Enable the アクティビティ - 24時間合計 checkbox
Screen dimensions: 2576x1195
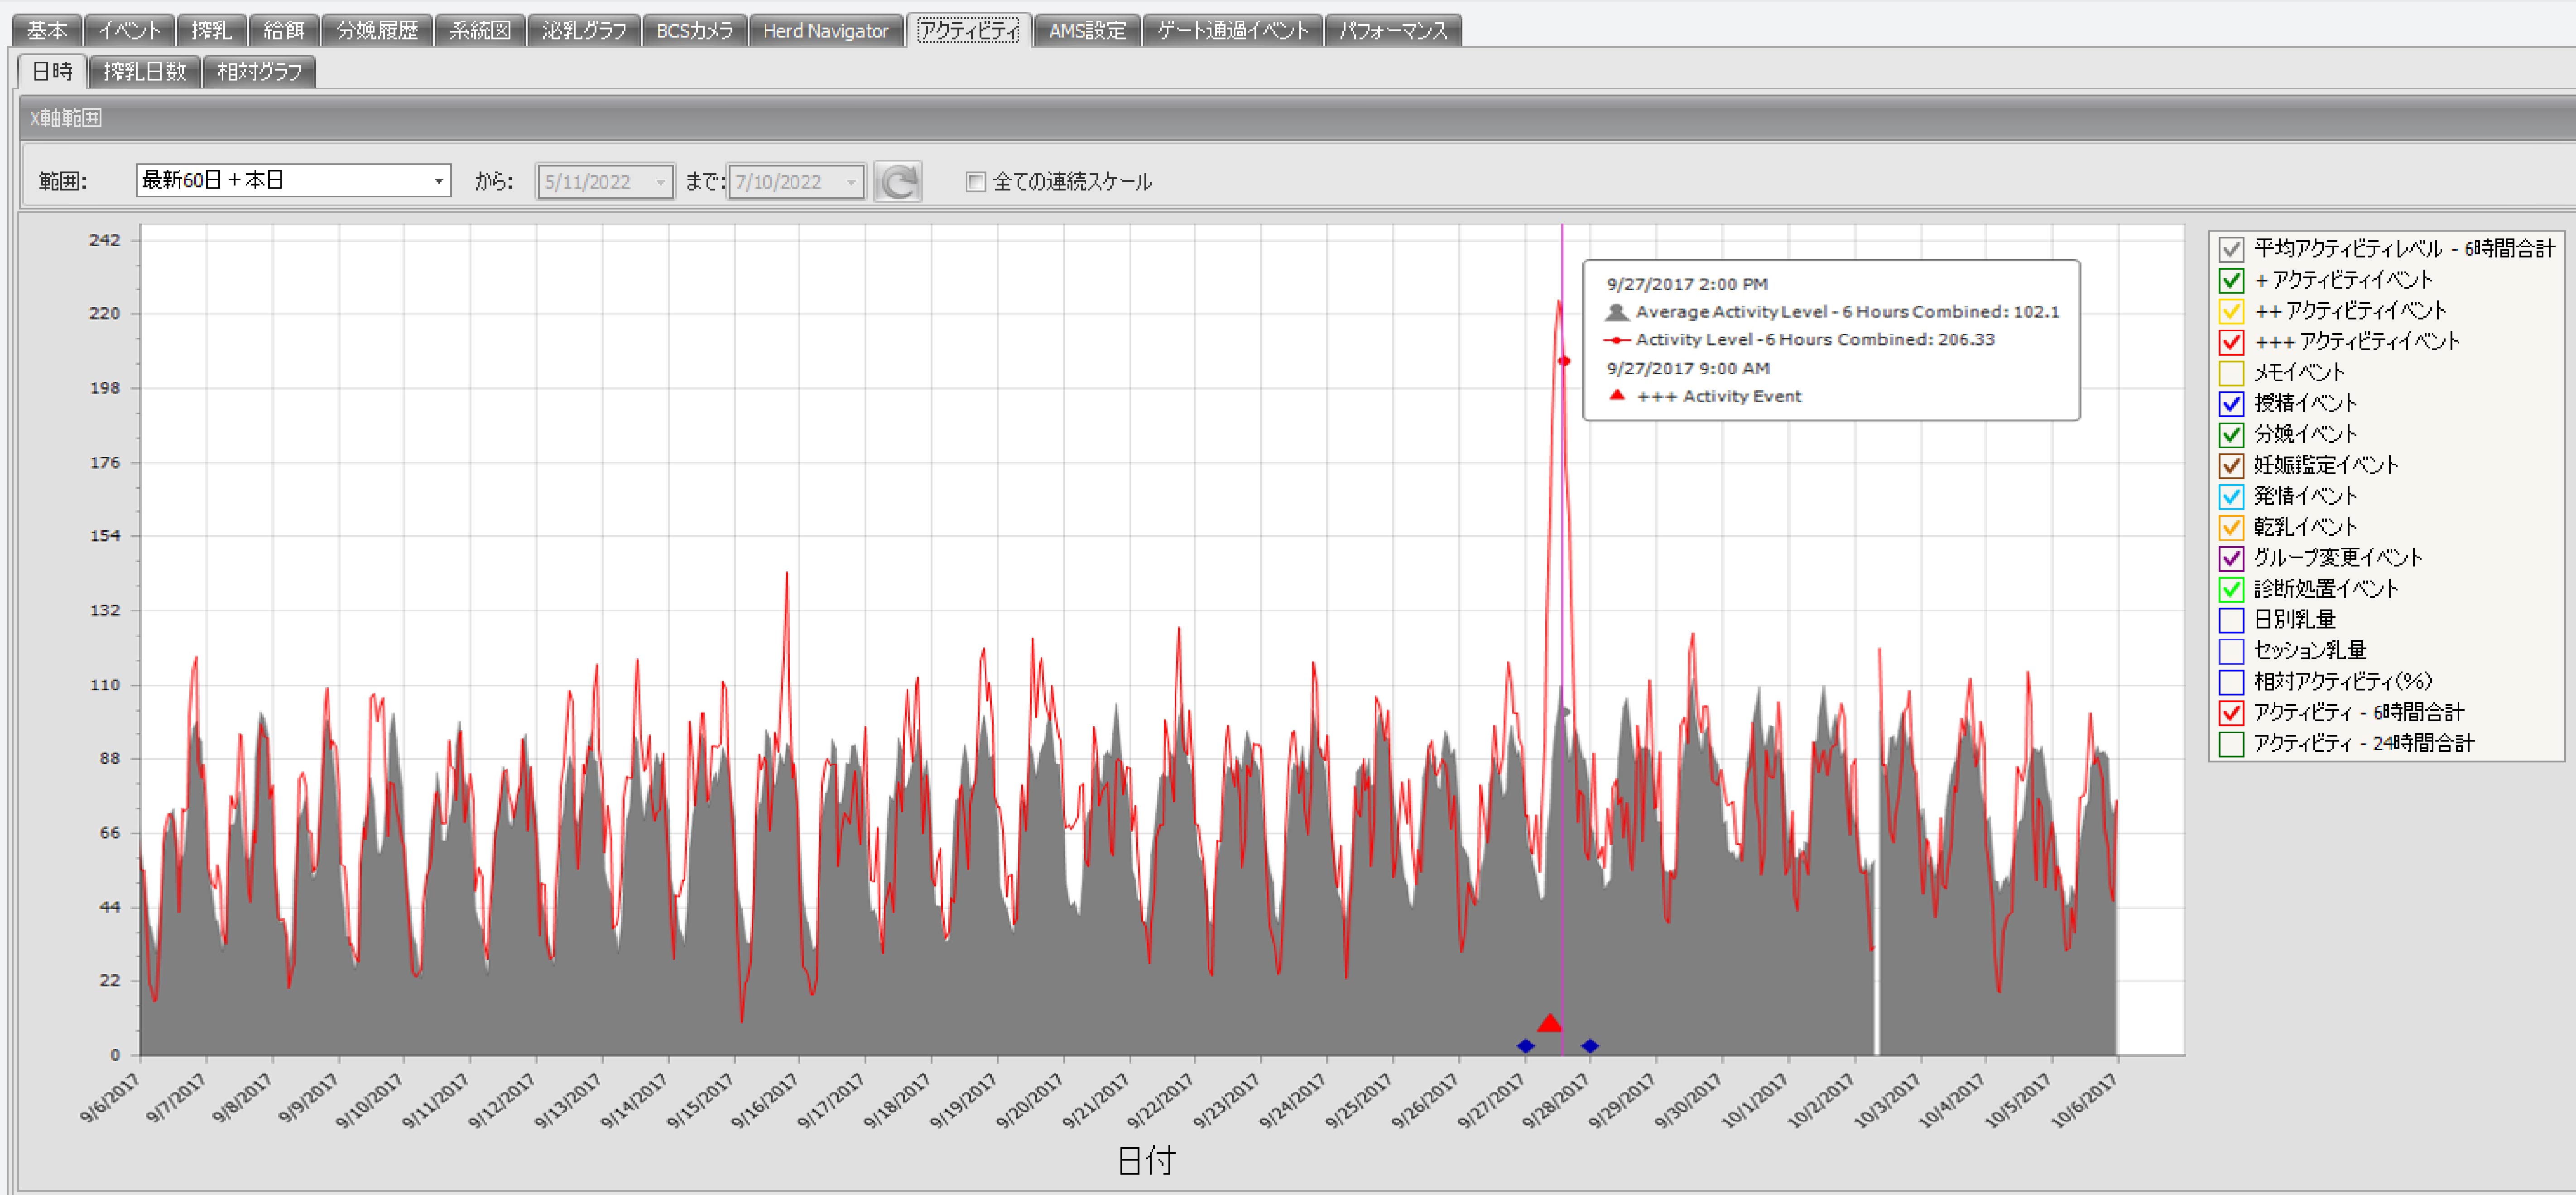coord(2231,743)
